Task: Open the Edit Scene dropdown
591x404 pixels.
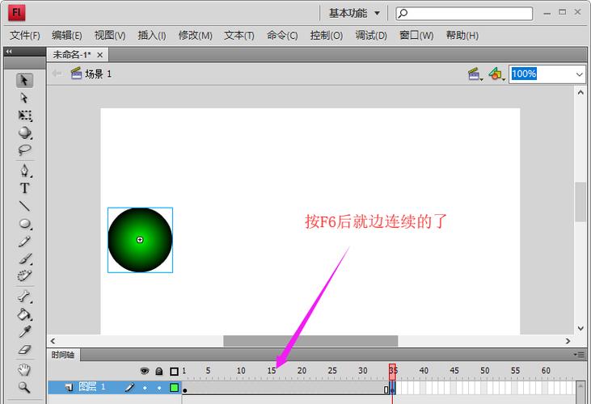Action: [475, 74]
